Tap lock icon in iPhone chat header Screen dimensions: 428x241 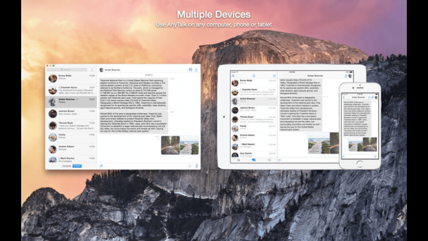(x=369, y=97)
